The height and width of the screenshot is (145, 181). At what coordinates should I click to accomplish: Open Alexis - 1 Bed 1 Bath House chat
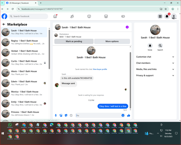click(24, 73)
